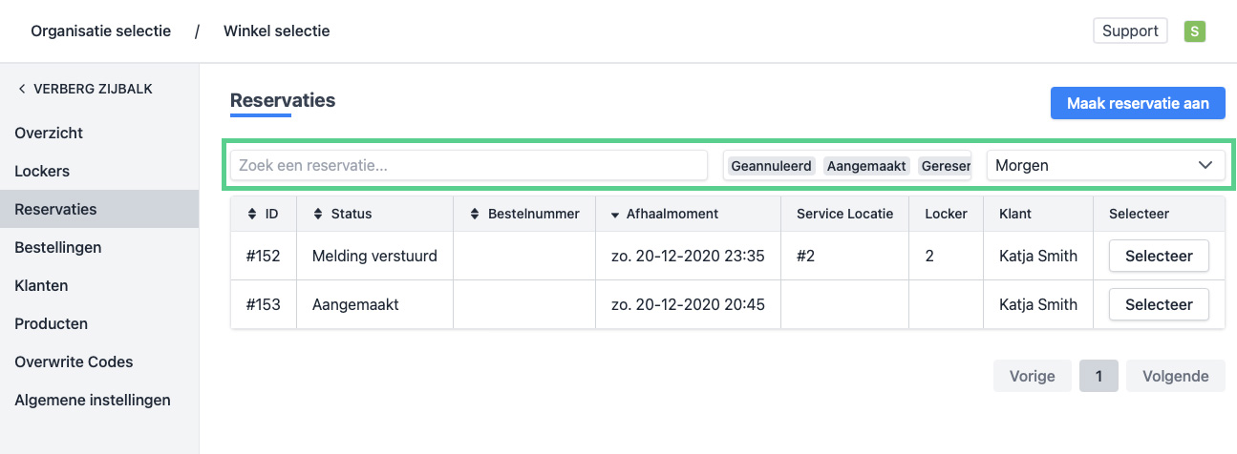
Task: Toggle the Geannuleerd status filter tag
Action: (771, 166)
